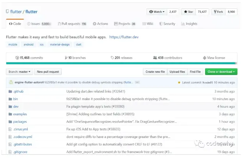243x162 pixels.
Task: Click the commits history clock icon
Action: click(x=17, y=58)
